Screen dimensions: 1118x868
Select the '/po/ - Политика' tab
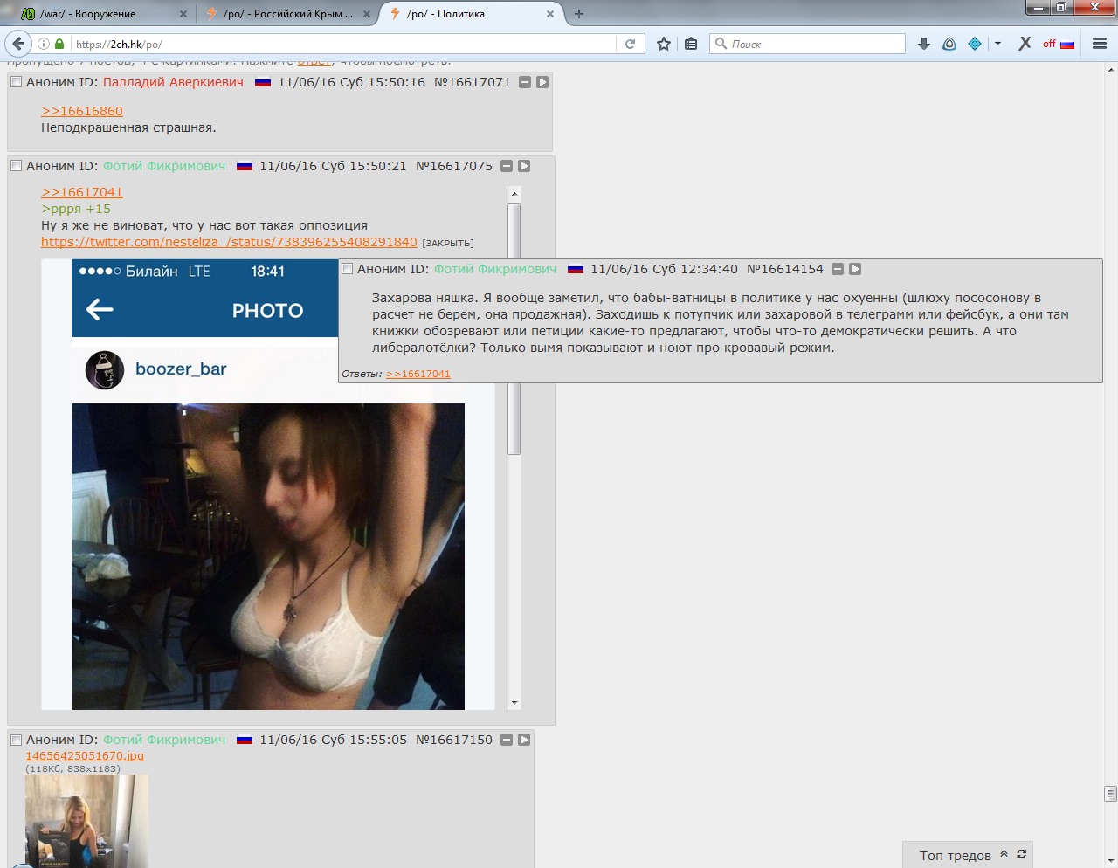(472, 14)
